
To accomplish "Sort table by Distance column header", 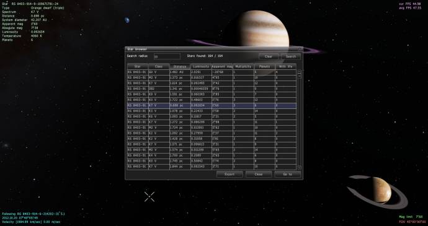I will tap(180, 66).
